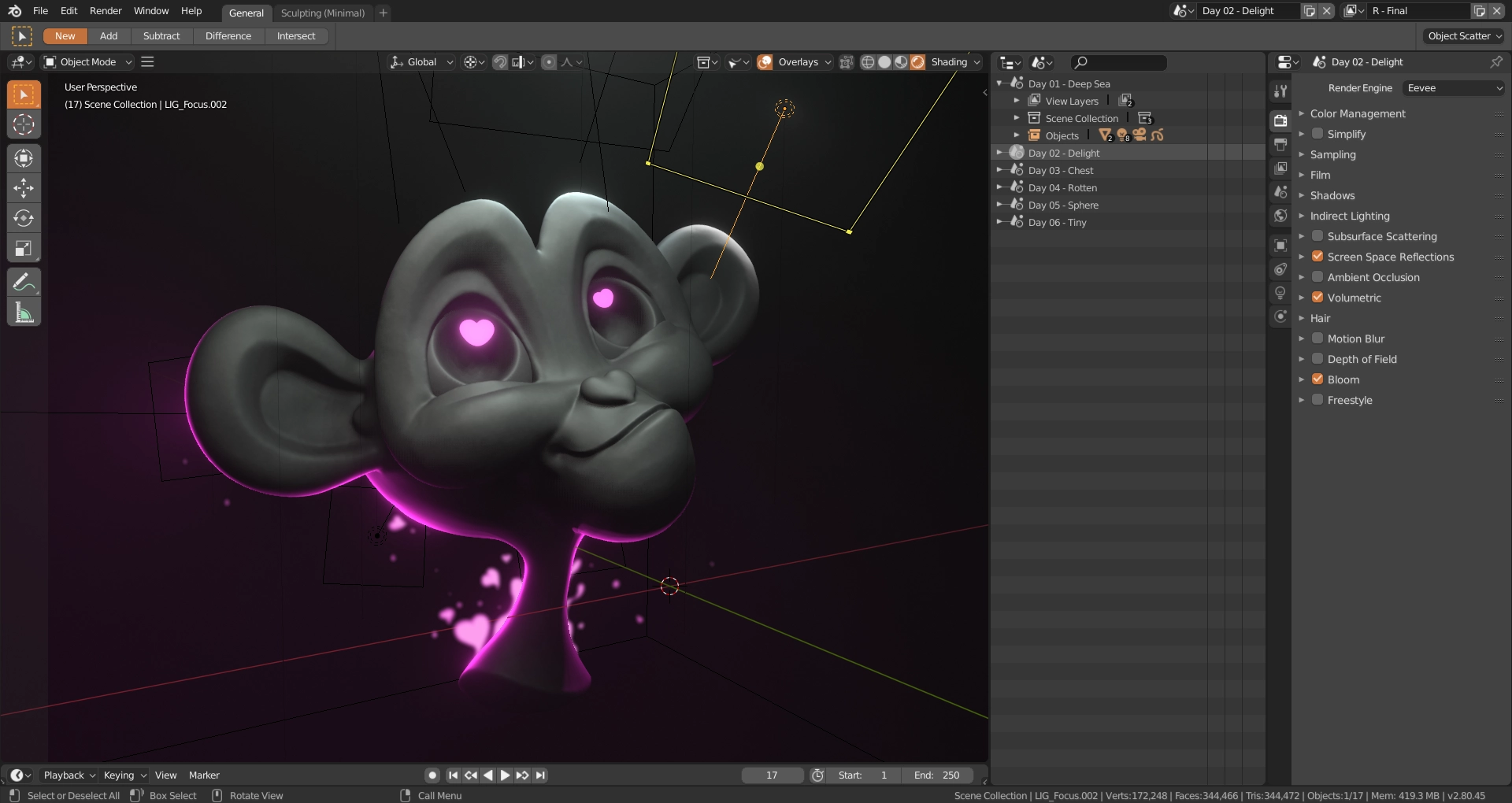Select the Rotate tool
The image size is (1512, 803).
24,218
